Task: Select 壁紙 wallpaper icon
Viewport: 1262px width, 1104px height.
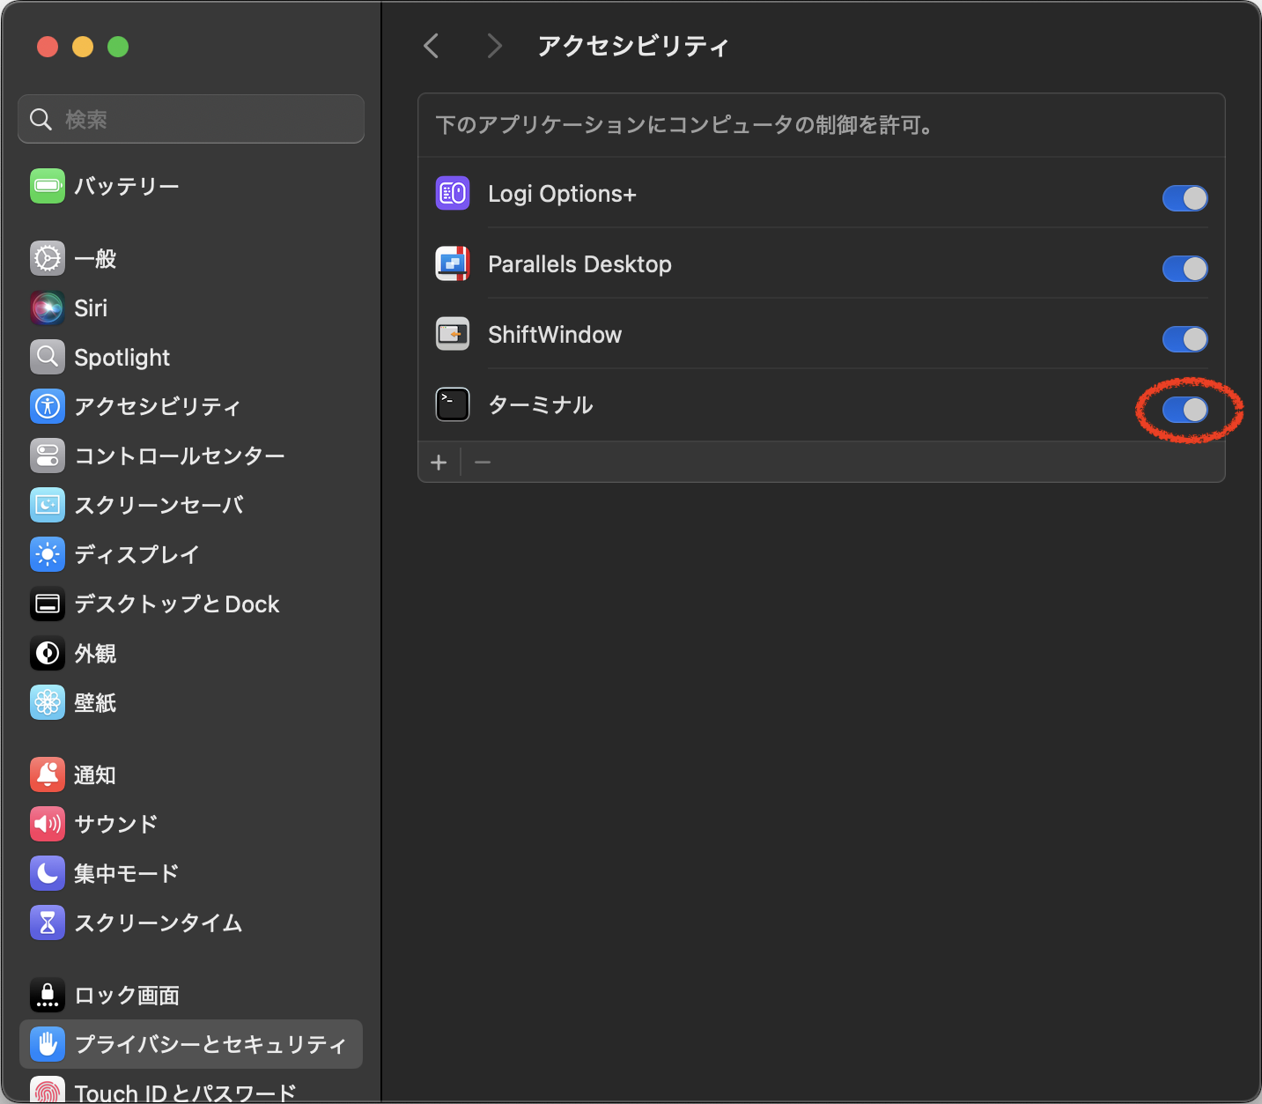Action: click(48, 702)
